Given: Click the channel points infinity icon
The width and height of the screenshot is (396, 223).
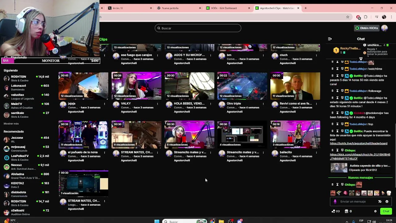Looking at the screenshot, I should pos(335,211).
